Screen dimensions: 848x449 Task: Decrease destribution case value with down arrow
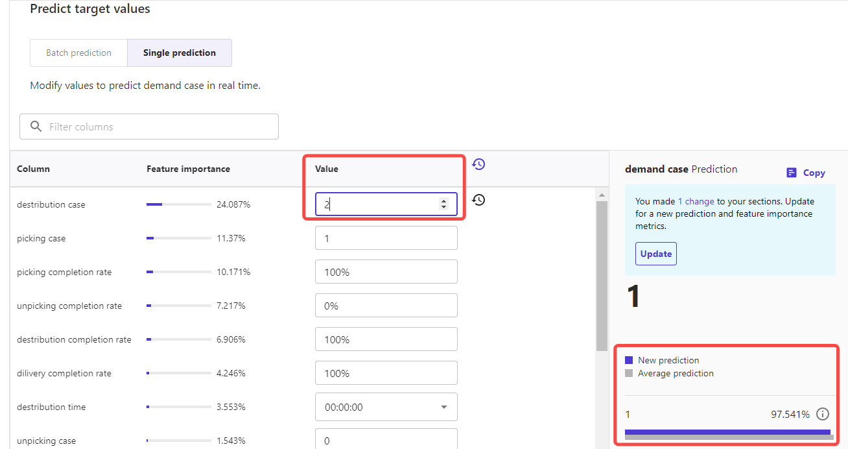point(443,207)
